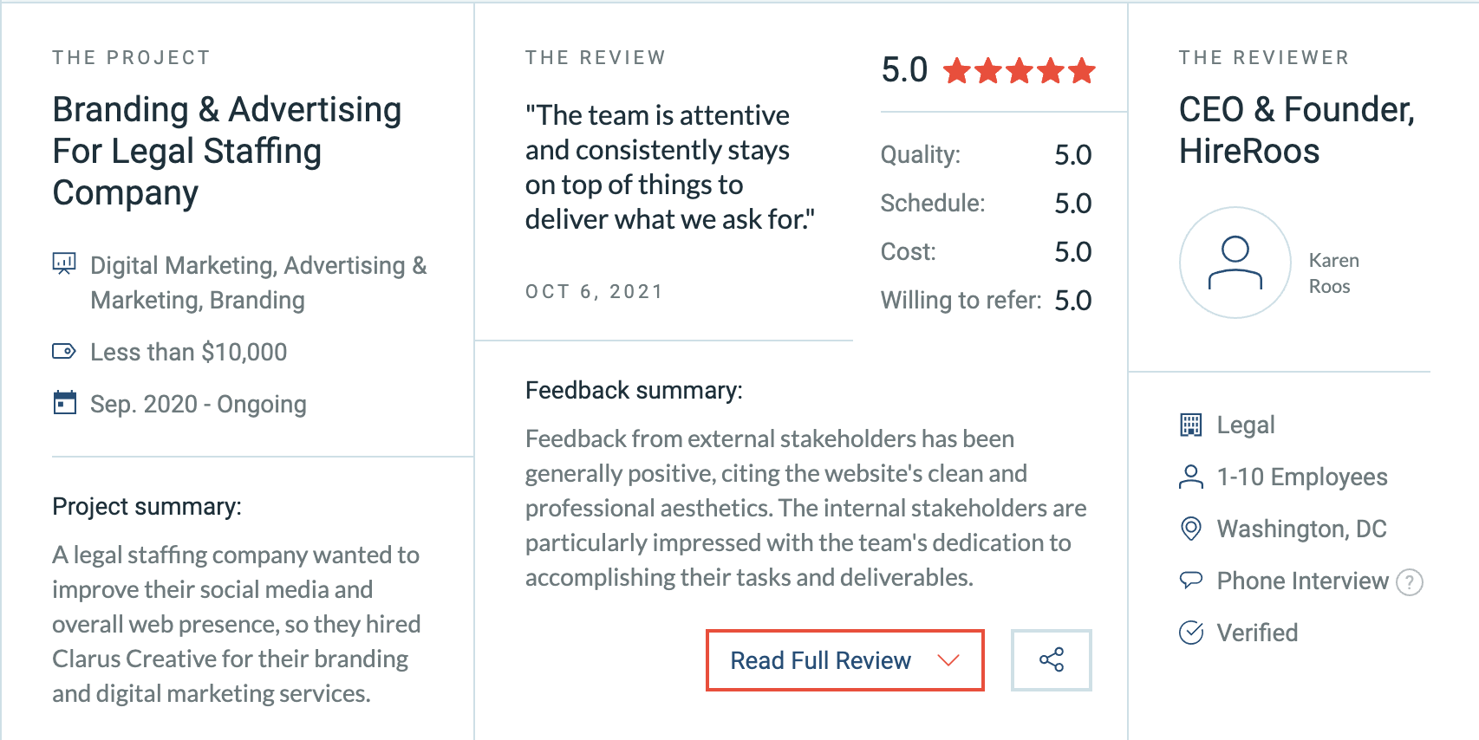This screenshot has height=740, width=1479.
Task: Click the review quote text
Action: [670, 167]
